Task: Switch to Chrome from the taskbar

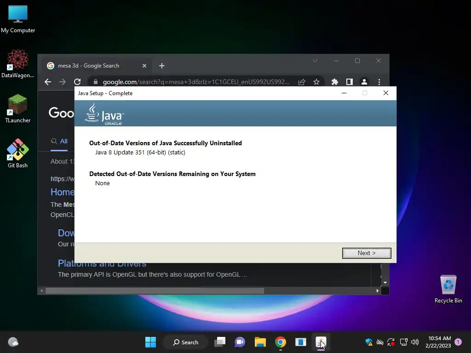Action: (280, 342)
